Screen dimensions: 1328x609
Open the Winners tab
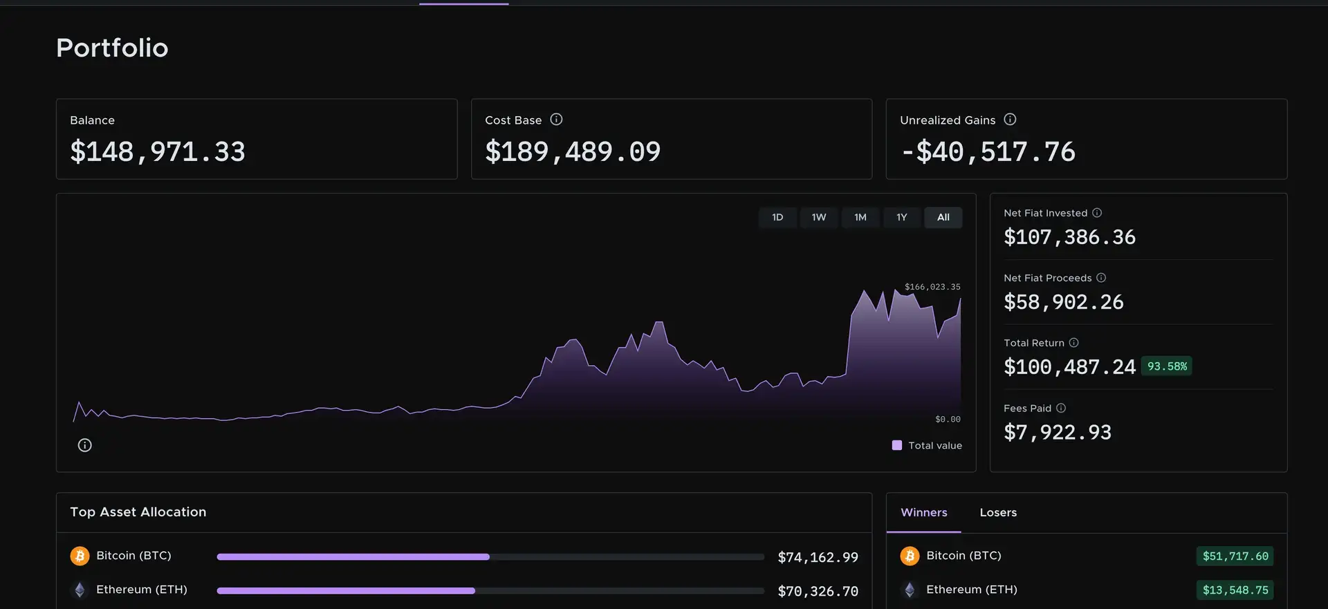coord(924,512)
